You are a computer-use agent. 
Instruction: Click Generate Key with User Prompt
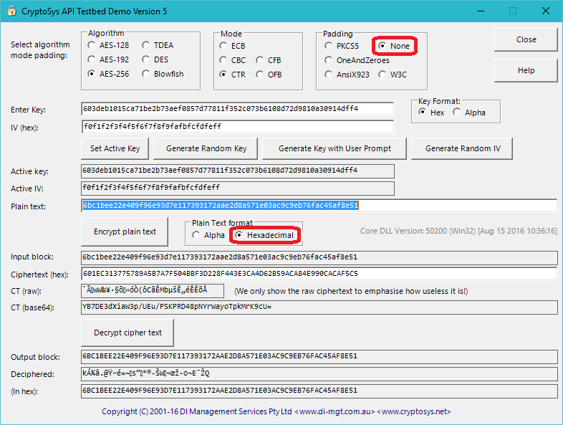[x=335, y=148]
